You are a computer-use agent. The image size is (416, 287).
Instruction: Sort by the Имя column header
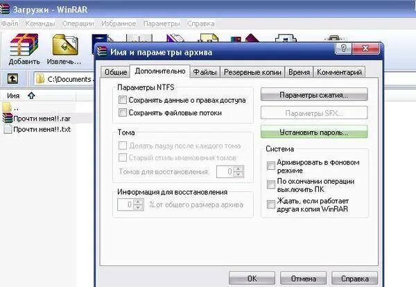coord(13,96)
